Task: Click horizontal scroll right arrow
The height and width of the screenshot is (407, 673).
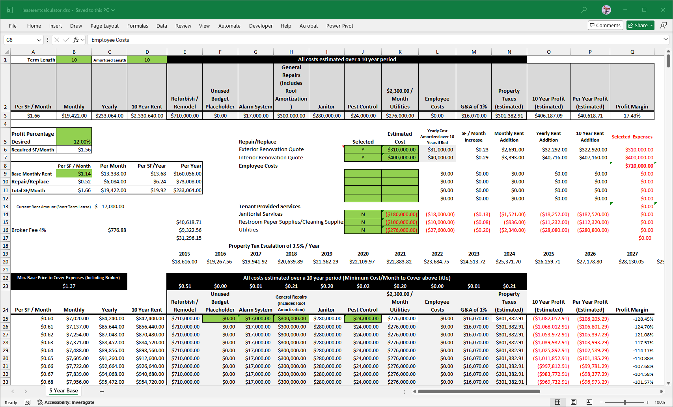Action: click(x=662, y=391)
